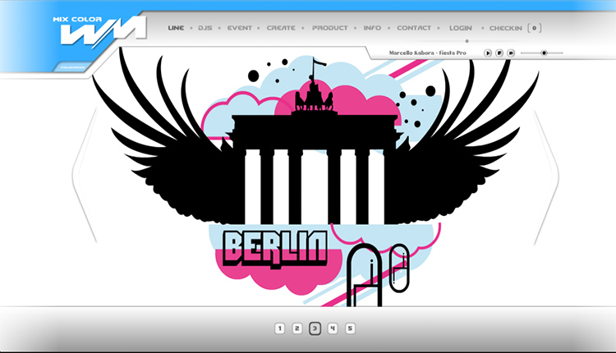Click the 'Marcello Kabora - Fiesta Pro' track title
The image size is (616, 353).
click(x=427, y=53)
